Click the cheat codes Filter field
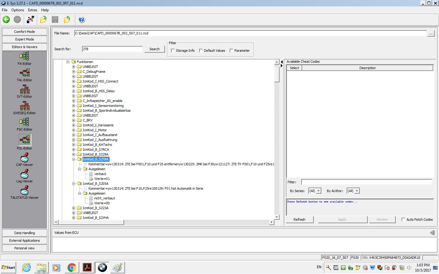439x274 pixels. tap(366, 182)
